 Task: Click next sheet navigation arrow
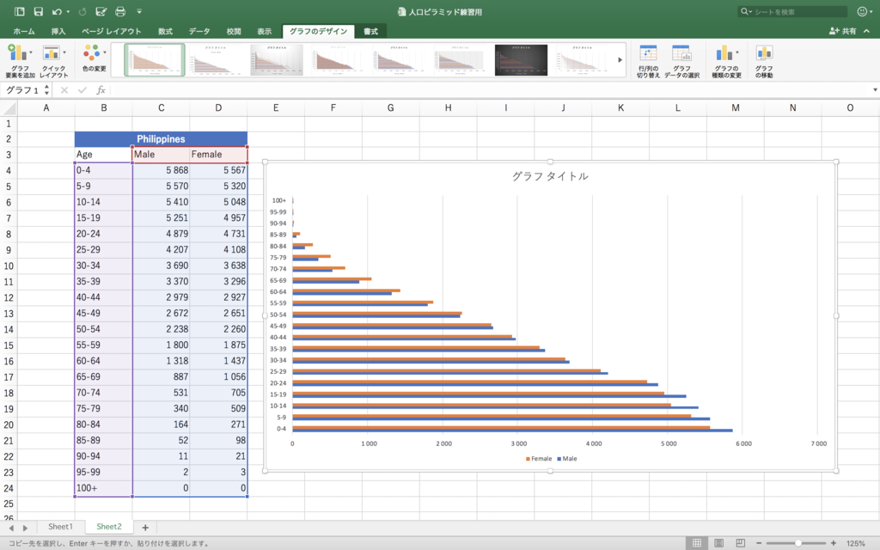coord(25,528)
